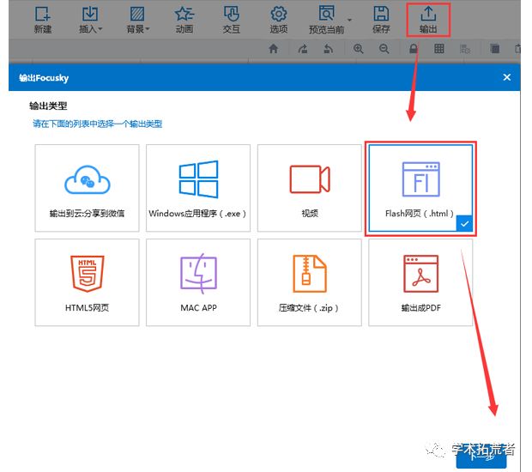Viewport: 532px width, 472px height.
Task: Toggle the grid icon in toolbar
Action: tap(439, 49)
